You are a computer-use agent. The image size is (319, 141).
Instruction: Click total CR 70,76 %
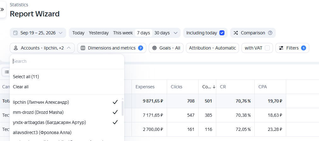coord(243,101)
